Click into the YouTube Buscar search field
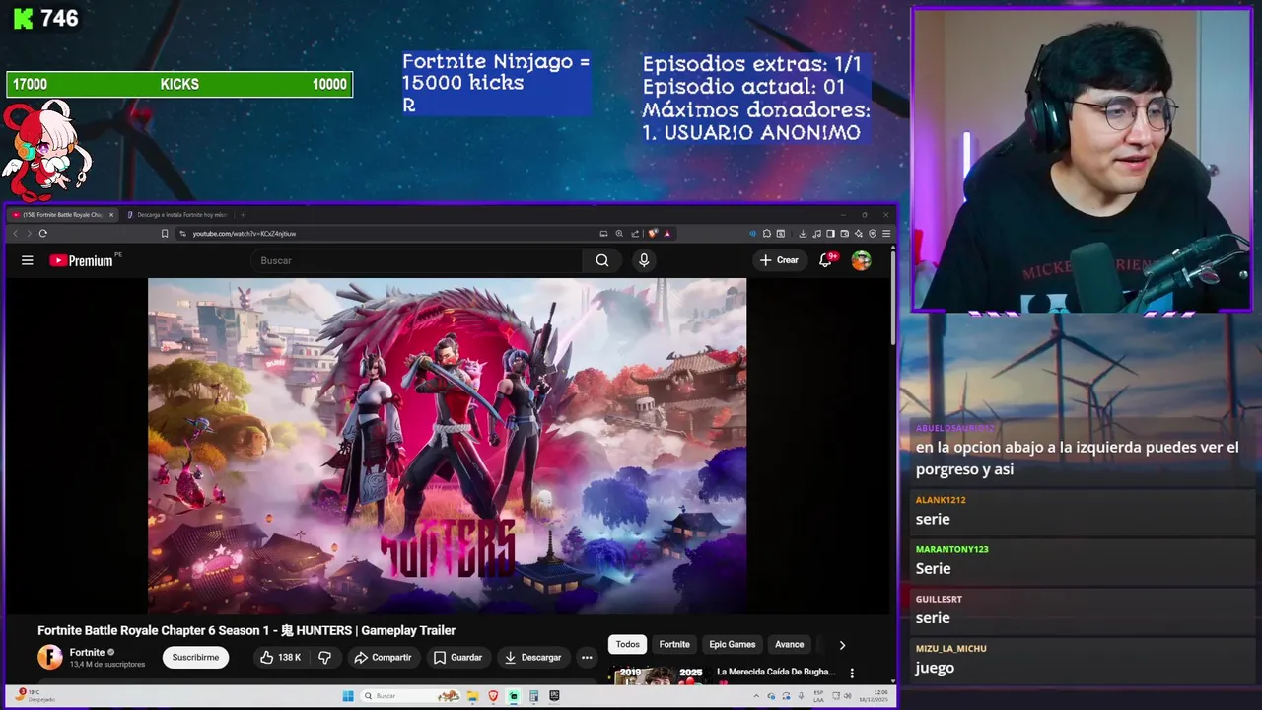The width and height of the screenshot is (1262, 710). [416, 260]
